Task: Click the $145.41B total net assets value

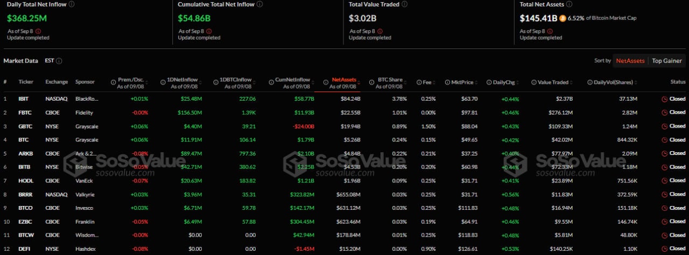Action: pos(538,18)
